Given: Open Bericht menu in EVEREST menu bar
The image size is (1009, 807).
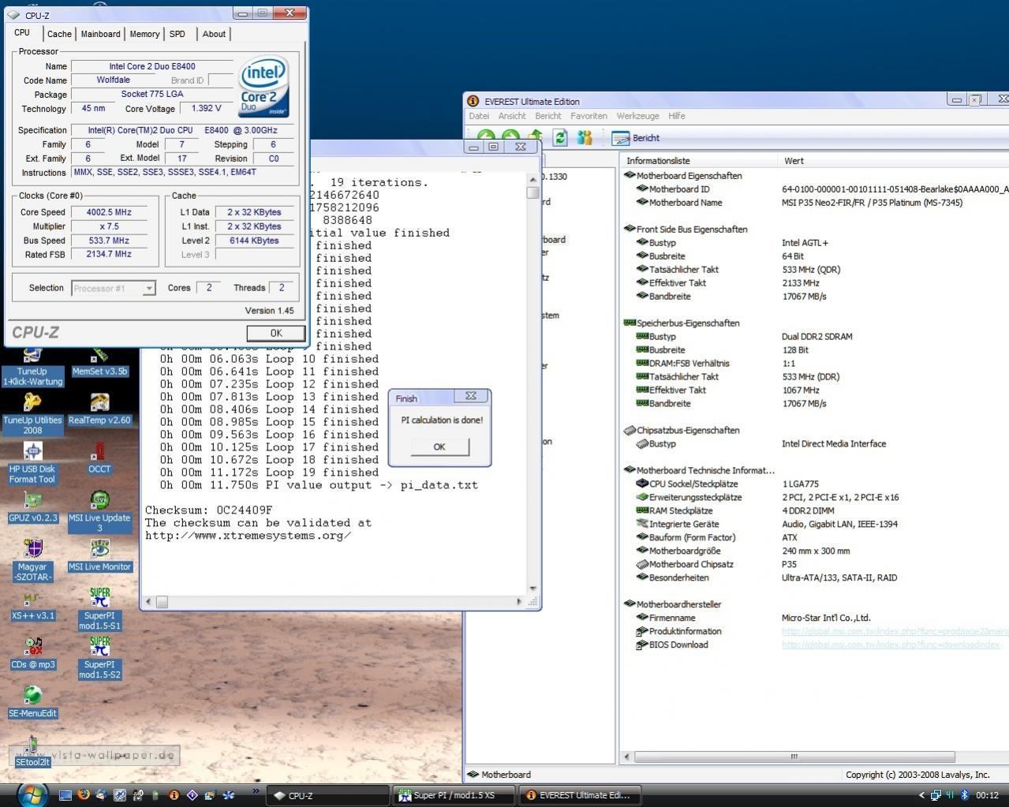Looking at the screenshot, I should [548, 116].
